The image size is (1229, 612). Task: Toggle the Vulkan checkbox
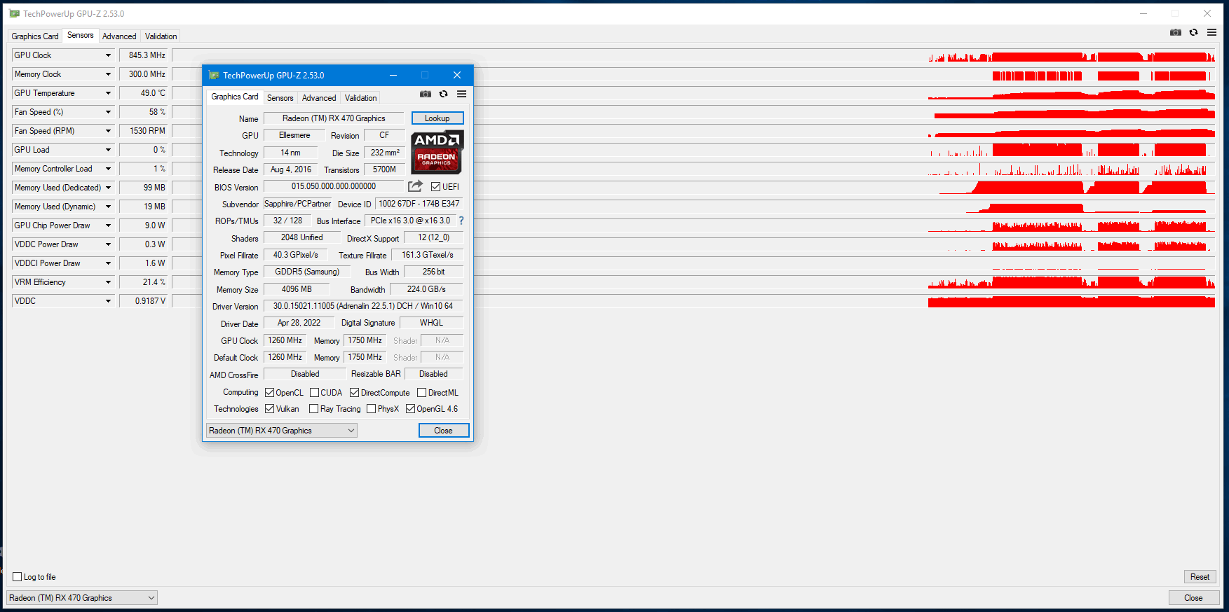pos(269,409)
